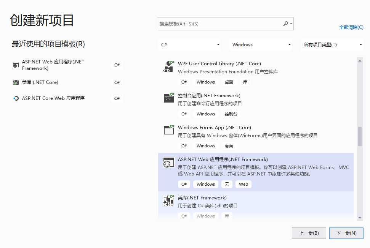This screenshot has width=370, height=248.
Task: Click the 全部清除(C) link
Action: pyautogui.click(x=351, y=27)
